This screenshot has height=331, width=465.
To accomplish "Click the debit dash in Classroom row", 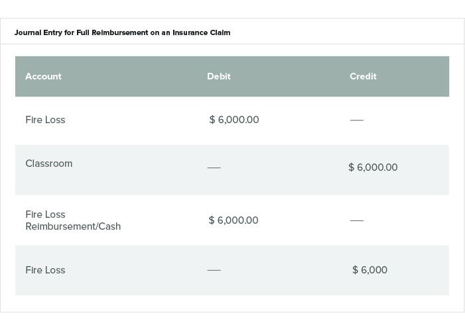I will point(214,167).
